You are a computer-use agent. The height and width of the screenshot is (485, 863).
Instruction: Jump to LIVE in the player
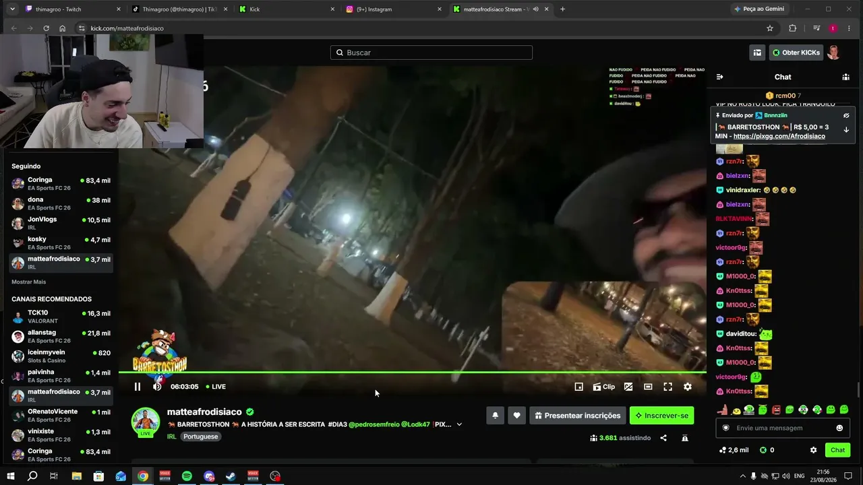(216, 387)
